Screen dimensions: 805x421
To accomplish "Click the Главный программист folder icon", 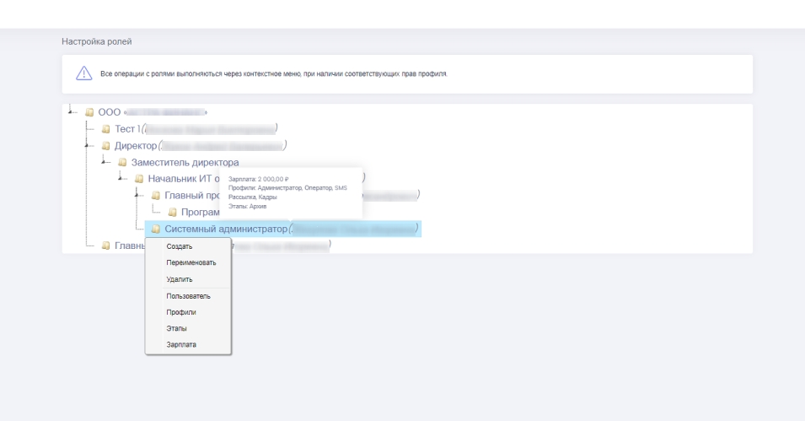I will click(x=156, y=196).
